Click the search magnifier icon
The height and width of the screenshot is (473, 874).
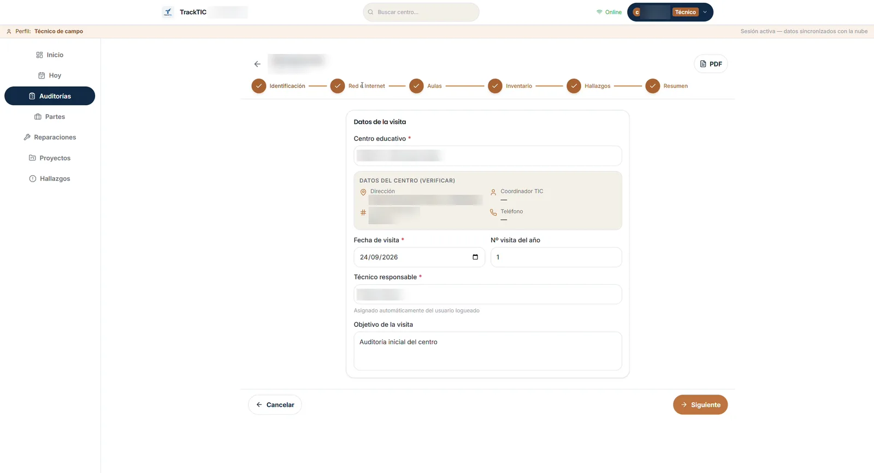tap(371, 12)
